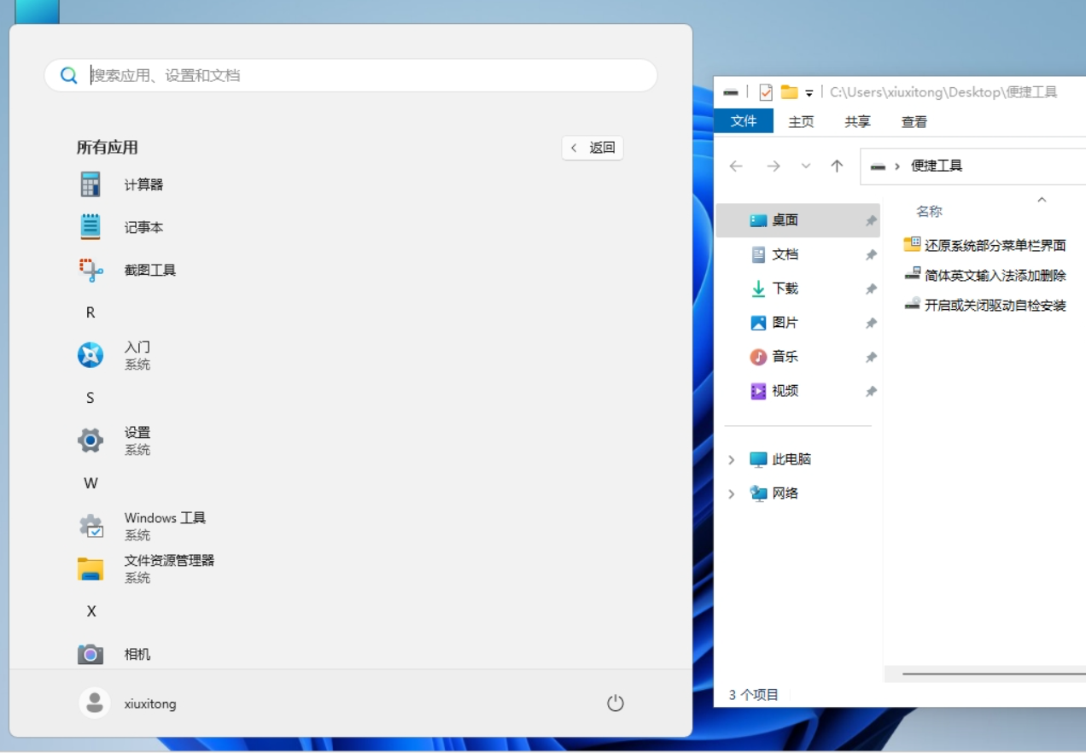Select 桌面 in Explorer navigation pane

(798, 220)
